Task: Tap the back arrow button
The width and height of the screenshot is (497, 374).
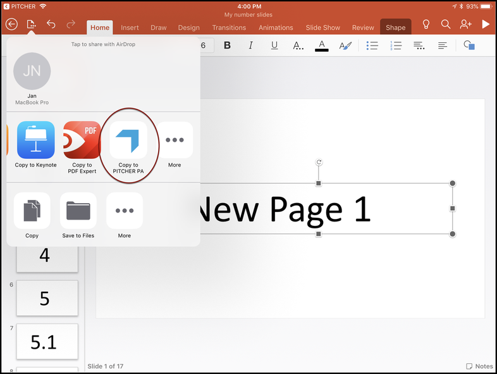Action: (x=11, y=25)
